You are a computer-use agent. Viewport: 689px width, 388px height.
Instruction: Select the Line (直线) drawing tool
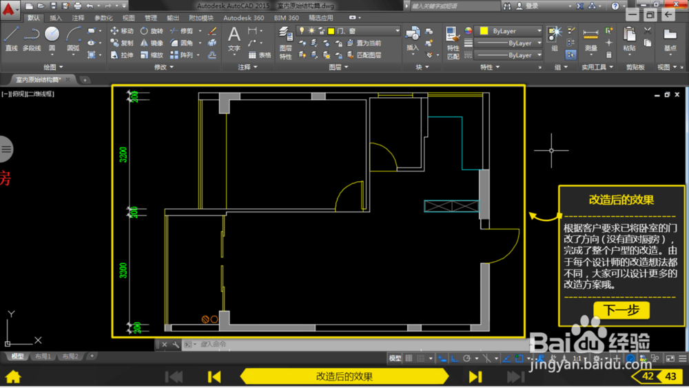(x=12, y=39)
